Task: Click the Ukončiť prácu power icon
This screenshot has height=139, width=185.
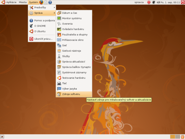Action: click(31, 39)
